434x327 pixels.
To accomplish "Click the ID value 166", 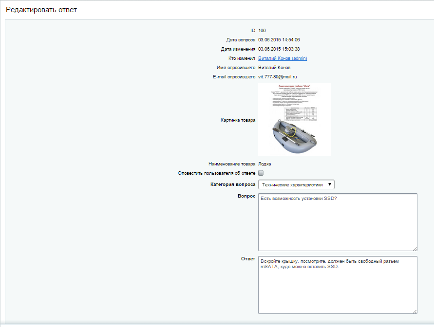I will tap(262, 31).
